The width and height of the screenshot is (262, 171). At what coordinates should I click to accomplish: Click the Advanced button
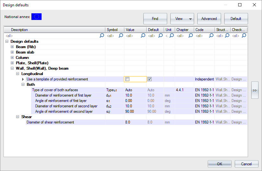click(x=209, y=19)
